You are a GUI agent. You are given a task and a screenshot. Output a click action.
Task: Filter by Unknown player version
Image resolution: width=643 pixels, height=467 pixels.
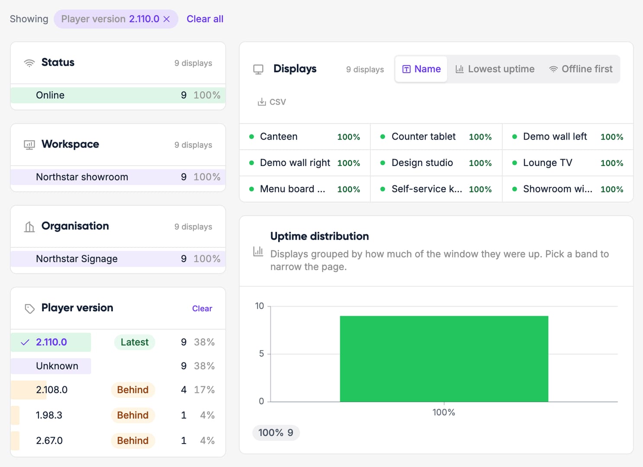(x=118, y=366)
